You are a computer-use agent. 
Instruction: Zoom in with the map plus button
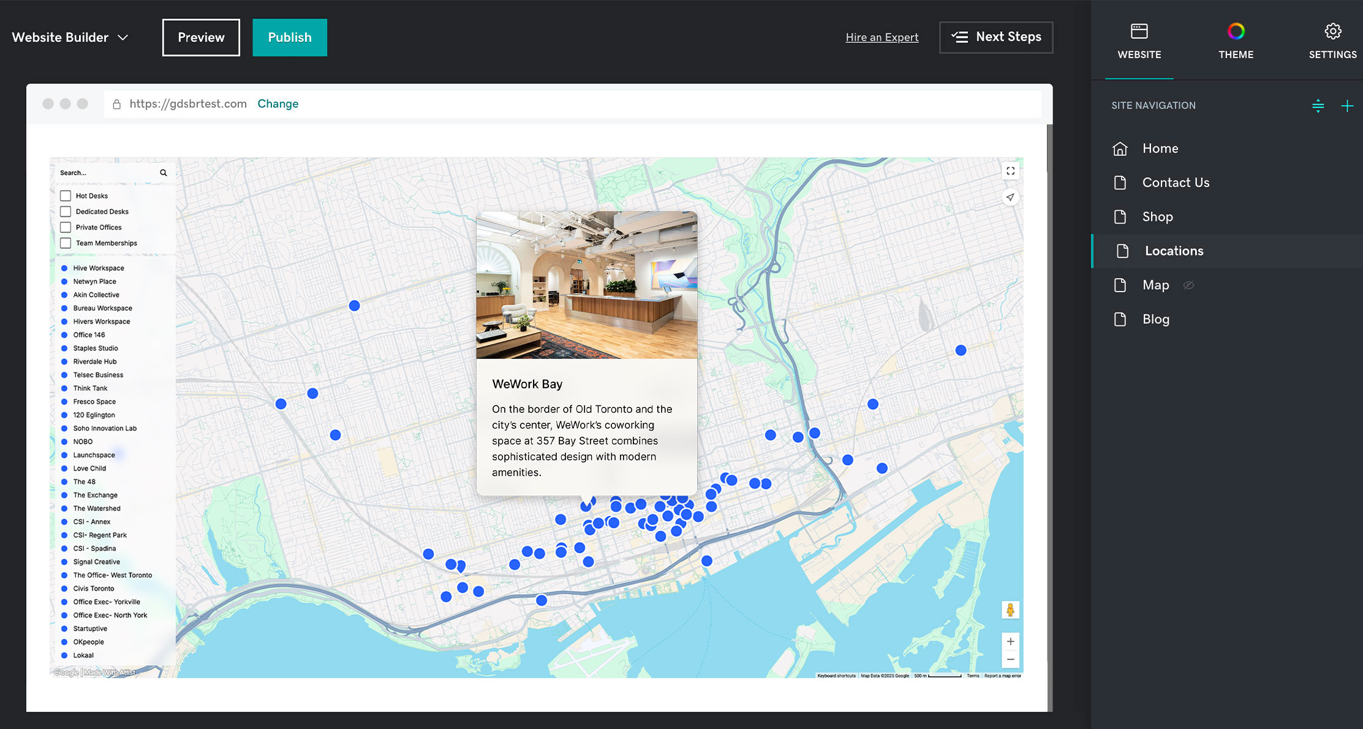(x=1010, y=641)
